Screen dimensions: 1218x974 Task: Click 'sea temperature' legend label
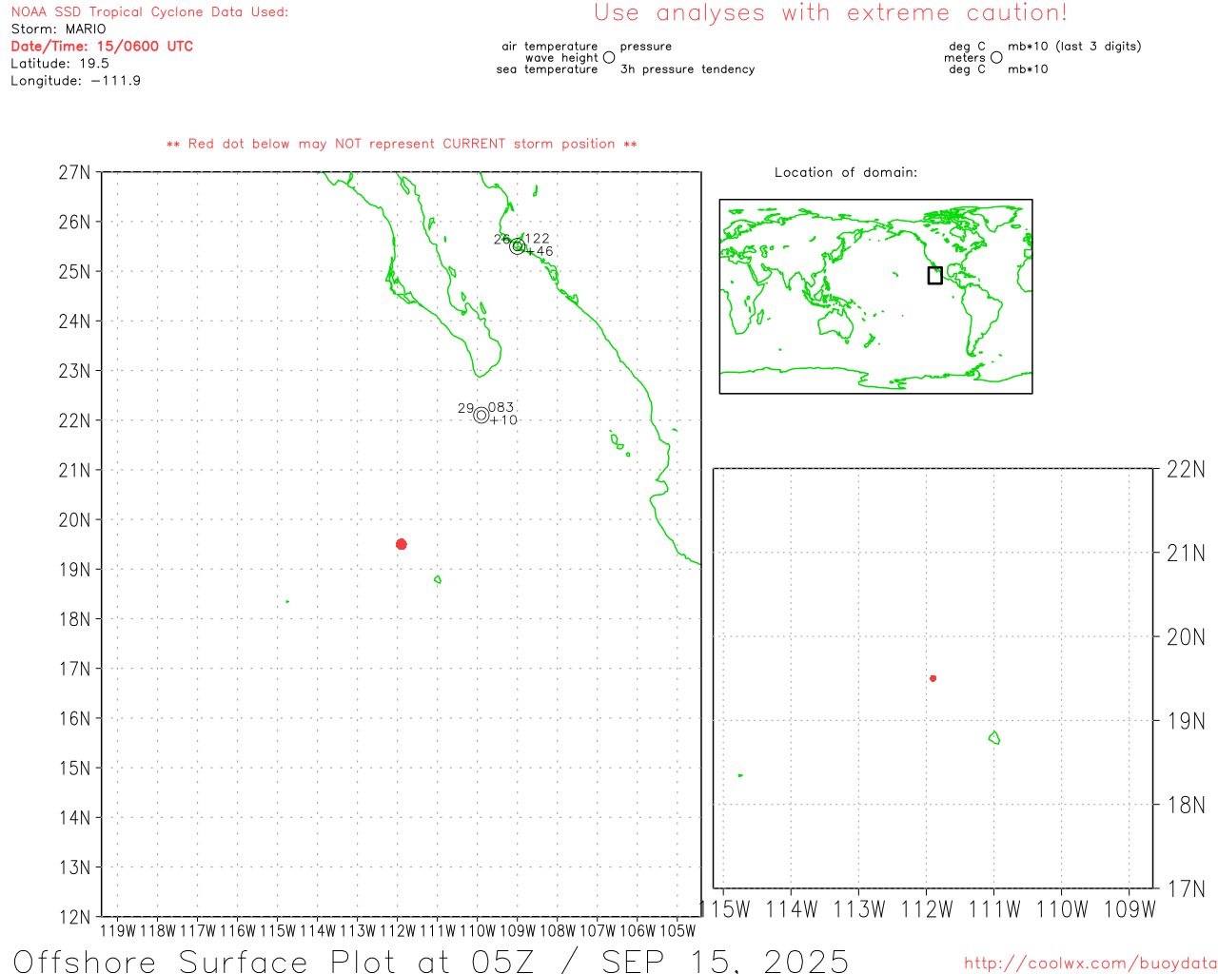coord(547,69)
